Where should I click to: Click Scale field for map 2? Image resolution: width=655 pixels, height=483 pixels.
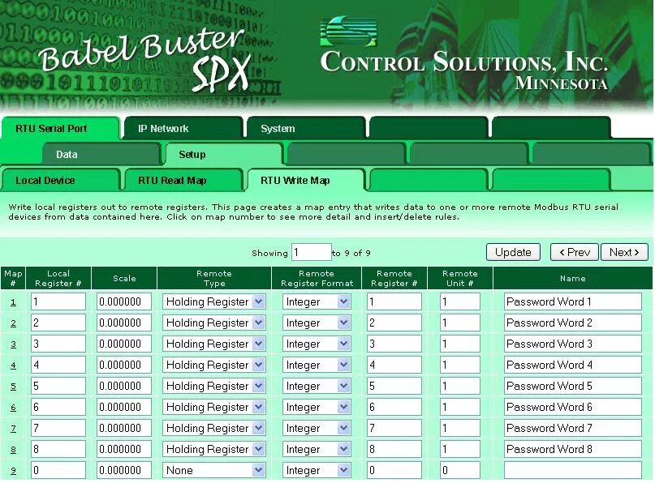(x=123, y=323)
